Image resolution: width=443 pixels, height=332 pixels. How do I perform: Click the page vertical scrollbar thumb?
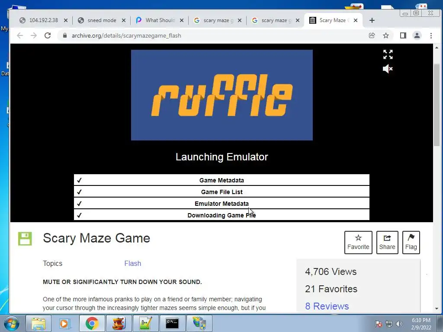click(x=437, y=105)
